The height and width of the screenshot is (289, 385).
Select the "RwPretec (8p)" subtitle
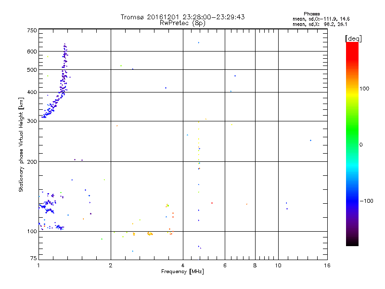[182, 23]
